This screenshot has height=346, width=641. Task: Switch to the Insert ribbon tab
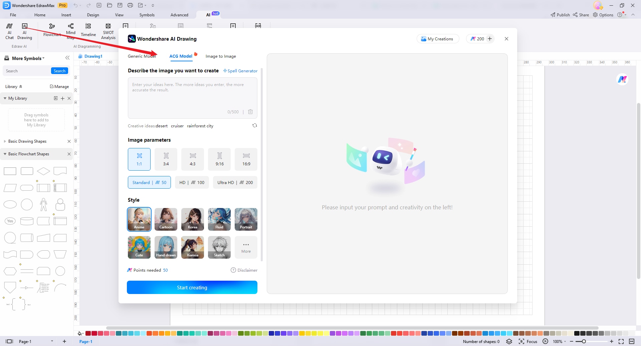click(66, 15)
